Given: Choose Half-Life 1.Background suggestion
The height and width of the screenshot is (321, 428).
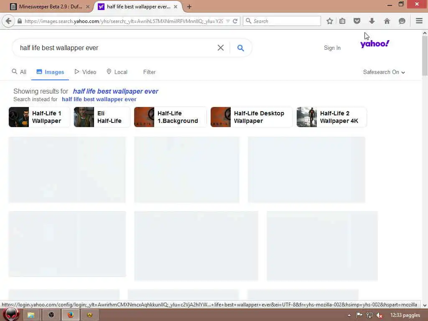Looking at the screenshot, I should pos(171,117).
